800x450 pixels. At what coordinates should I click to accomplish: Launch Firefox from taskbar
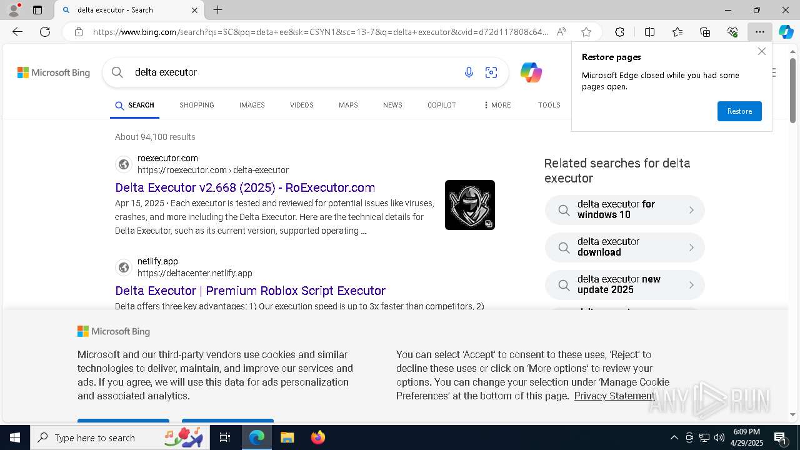(318, 437)
